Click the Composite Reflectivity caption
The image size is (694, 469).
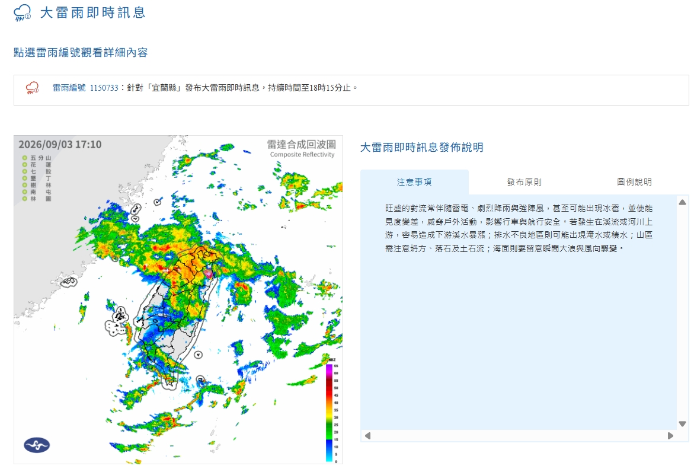[x=302, y=155]
